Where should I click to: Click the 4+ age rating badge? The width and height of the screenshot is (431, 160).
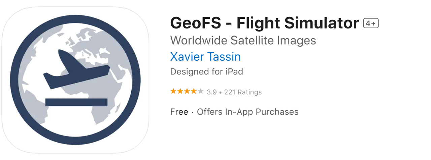coord(371,23)
